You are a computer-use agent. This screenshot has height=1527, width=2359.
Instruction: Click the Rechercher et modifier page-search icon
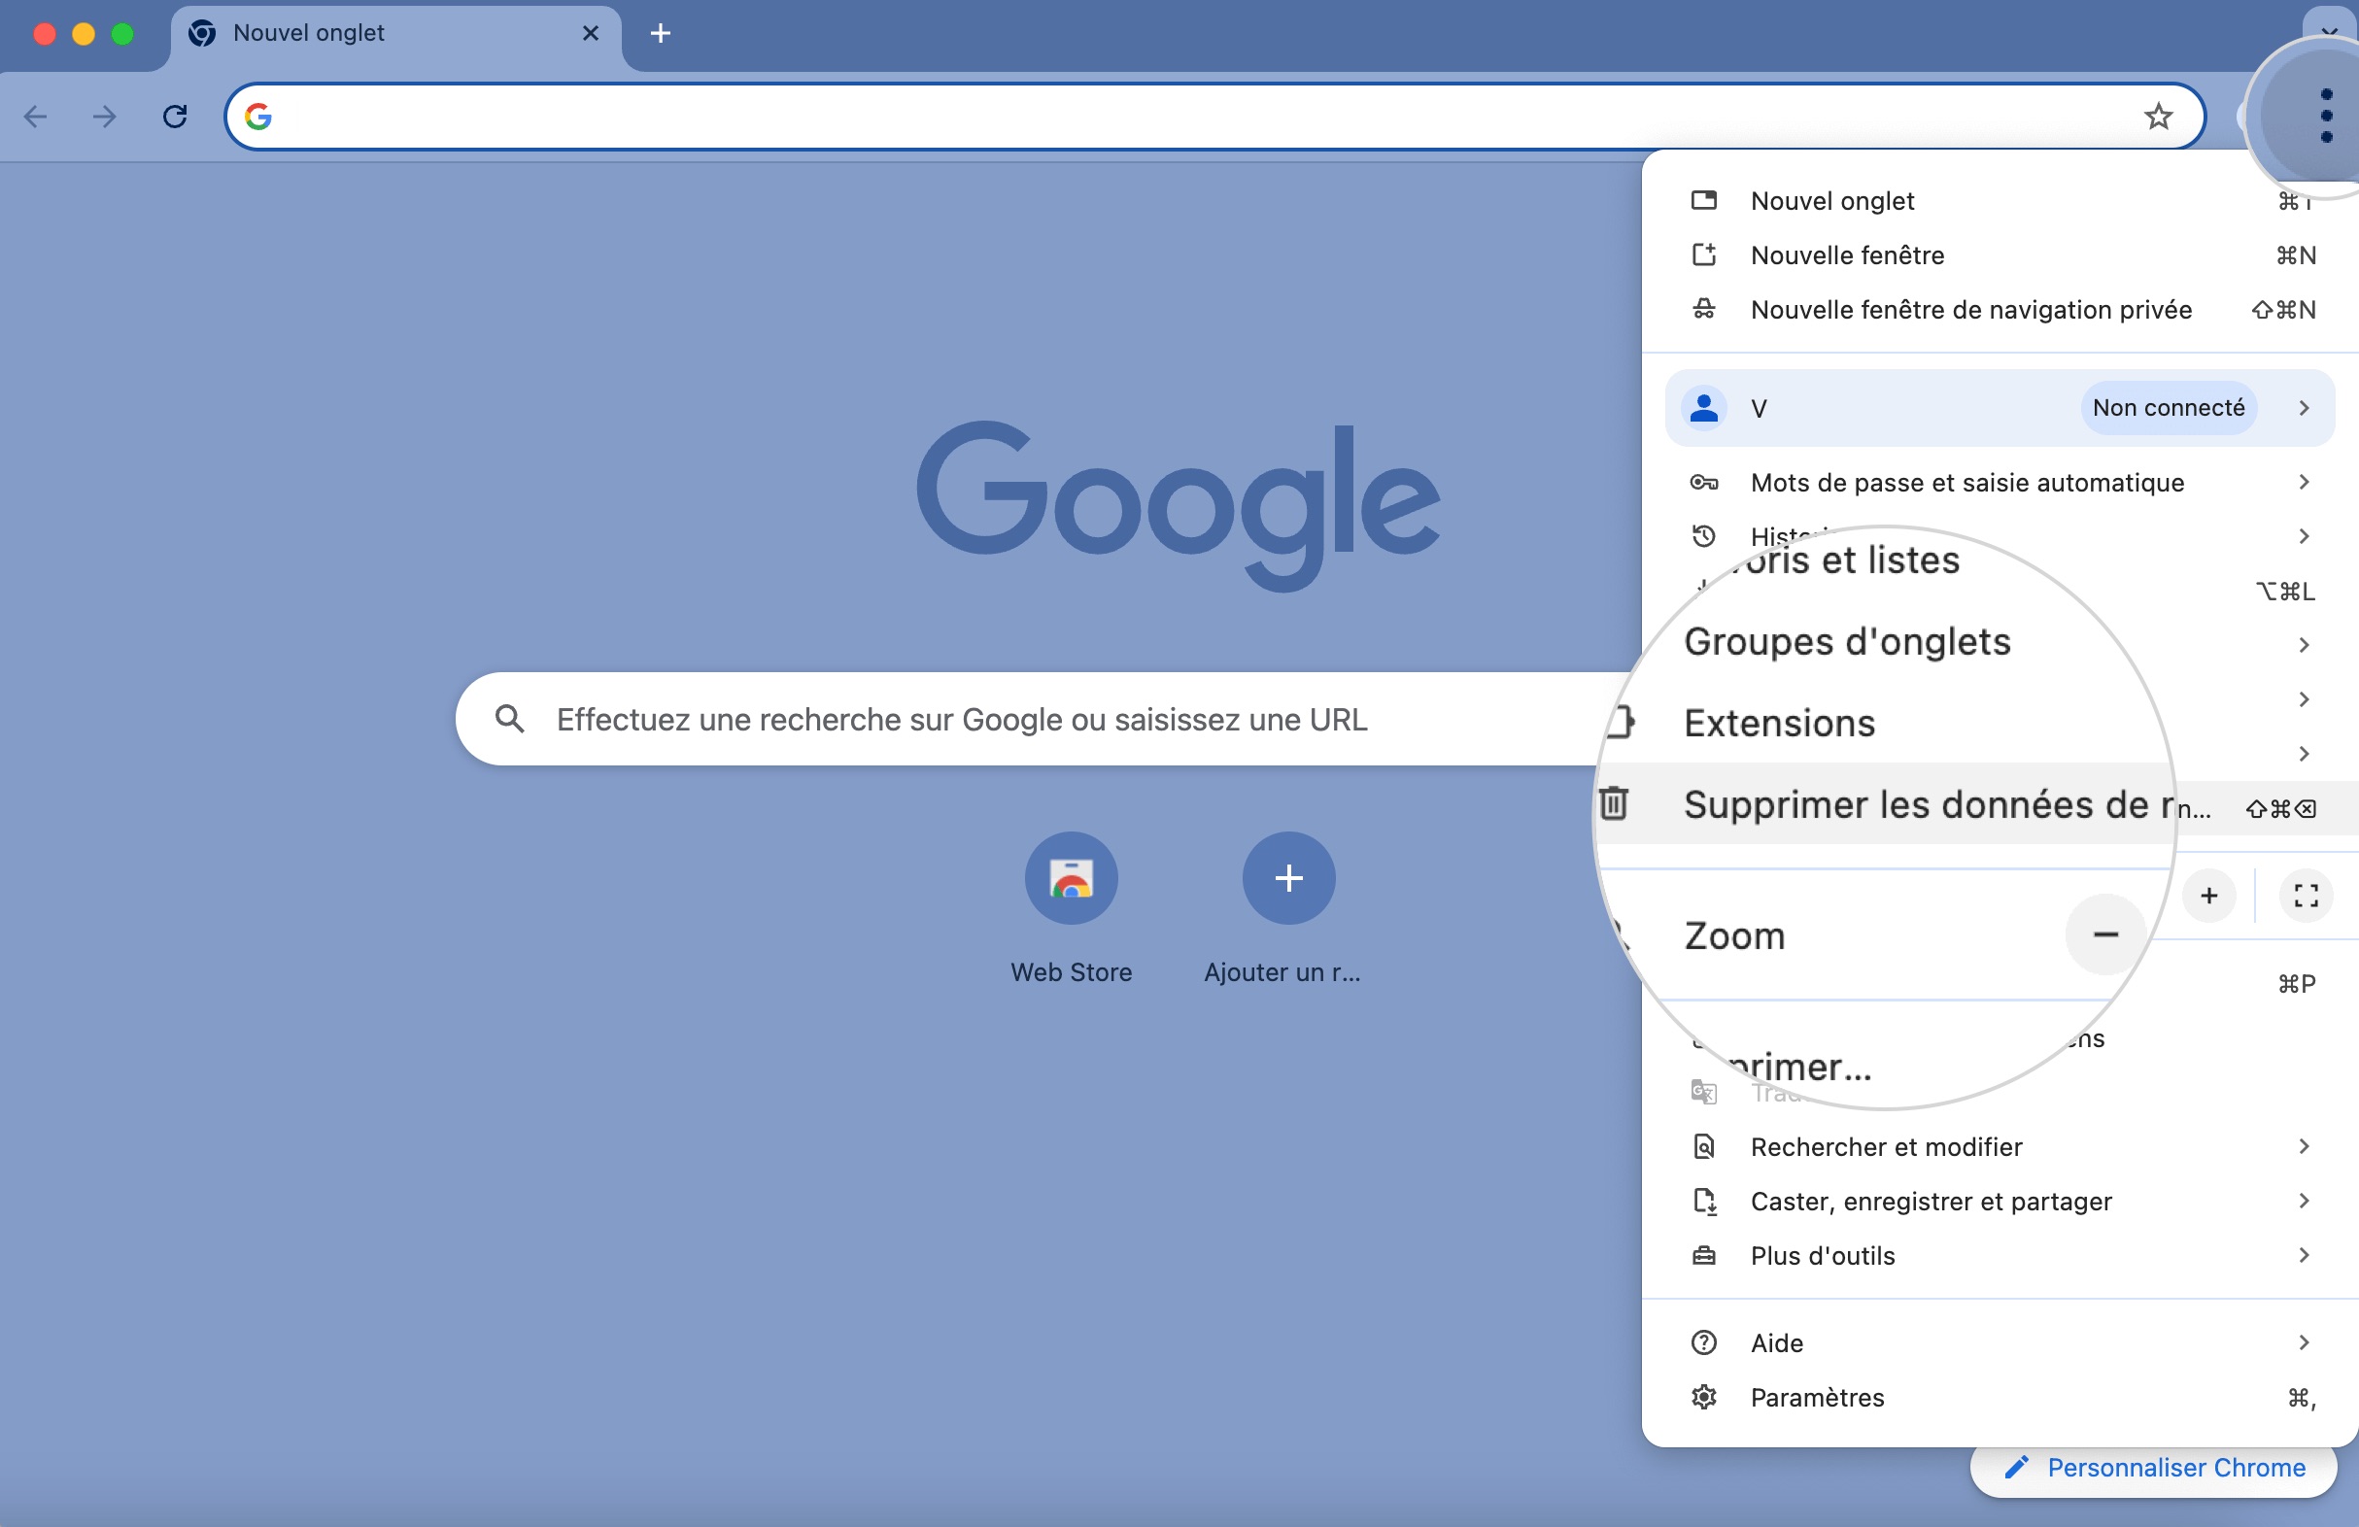[x=1703, y=1147]
